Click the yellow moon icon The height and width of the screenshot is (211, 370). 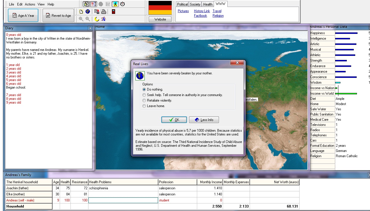coord(97,19)
